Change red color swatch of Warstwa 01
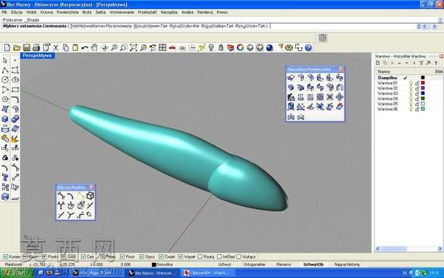444x278 pixels. tap(423, 83)
